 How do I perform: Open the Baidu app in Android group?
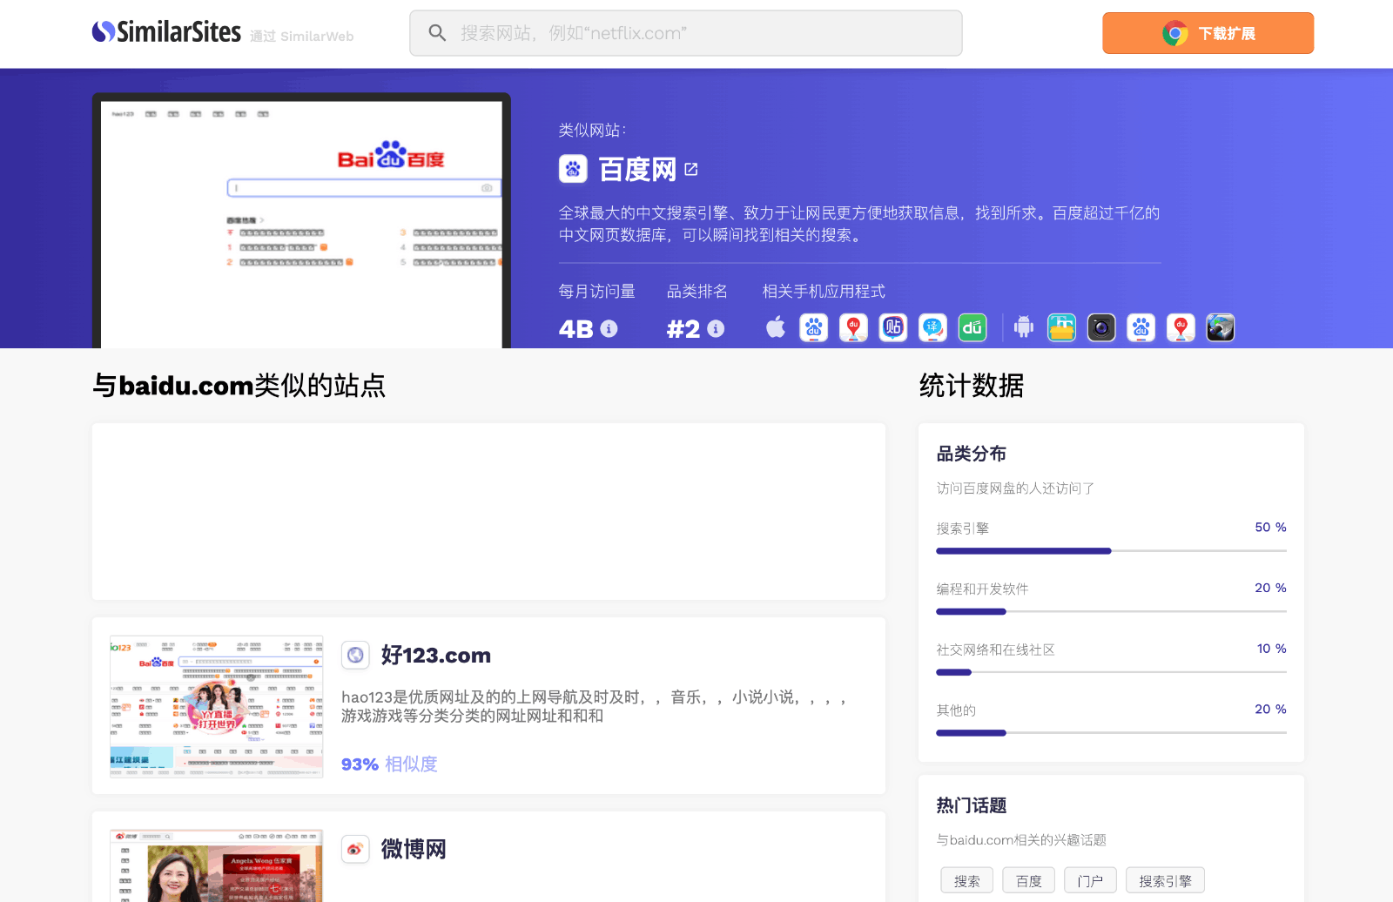click(x=1141, y=327)
